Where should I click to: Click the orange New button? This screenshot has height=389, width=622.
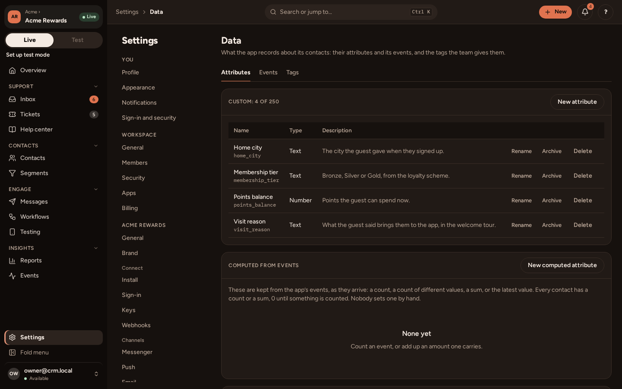(x=555, y=12)
